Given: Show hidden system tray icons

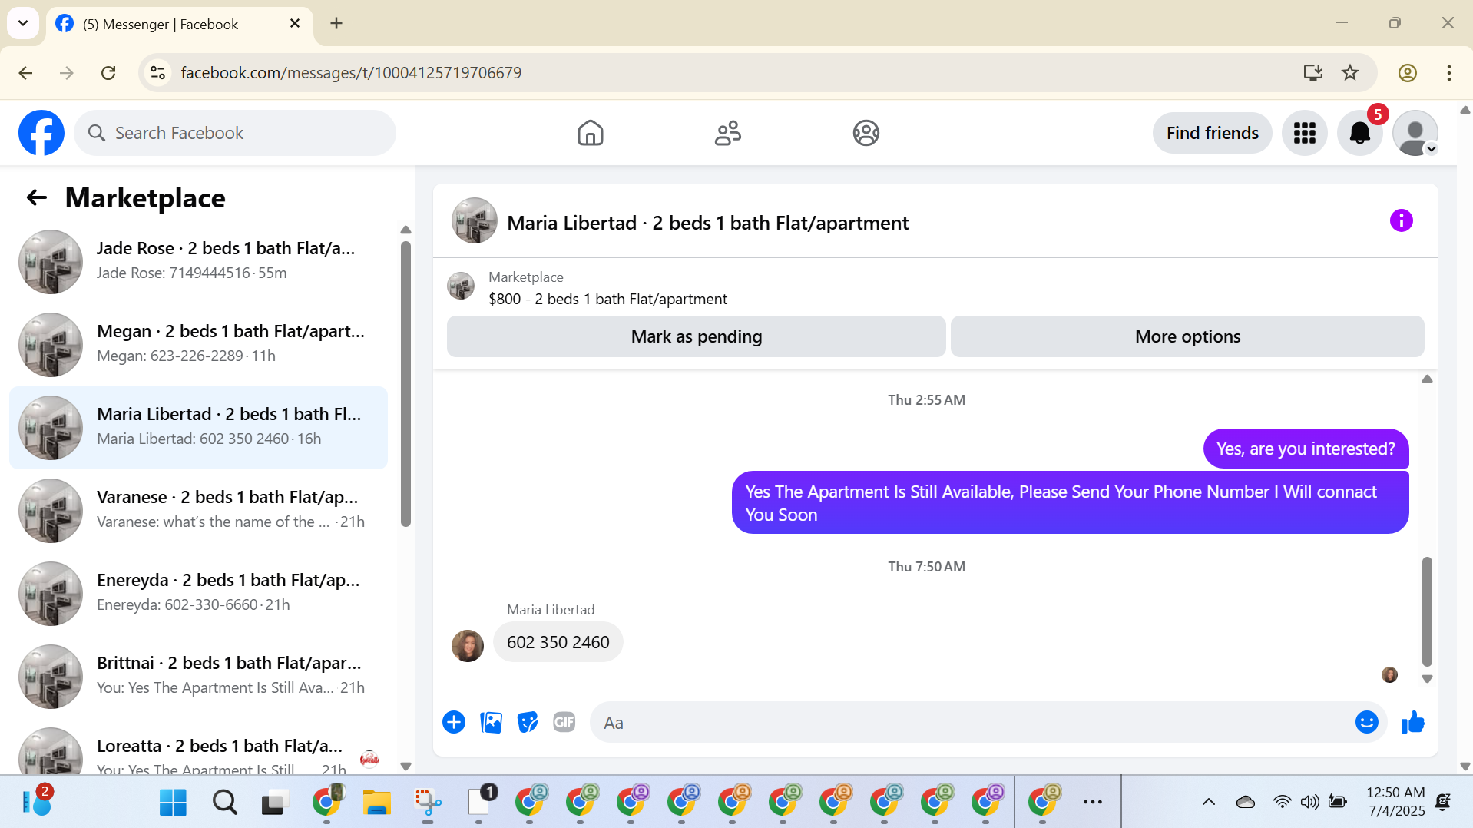Looking at the screenshot, I should (1208, 802).
